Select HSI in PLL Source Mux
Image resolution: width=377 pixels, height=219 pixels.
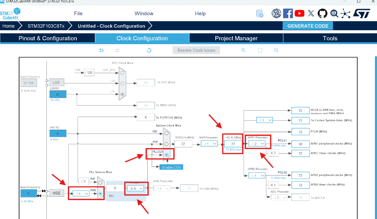pos(100,182)
